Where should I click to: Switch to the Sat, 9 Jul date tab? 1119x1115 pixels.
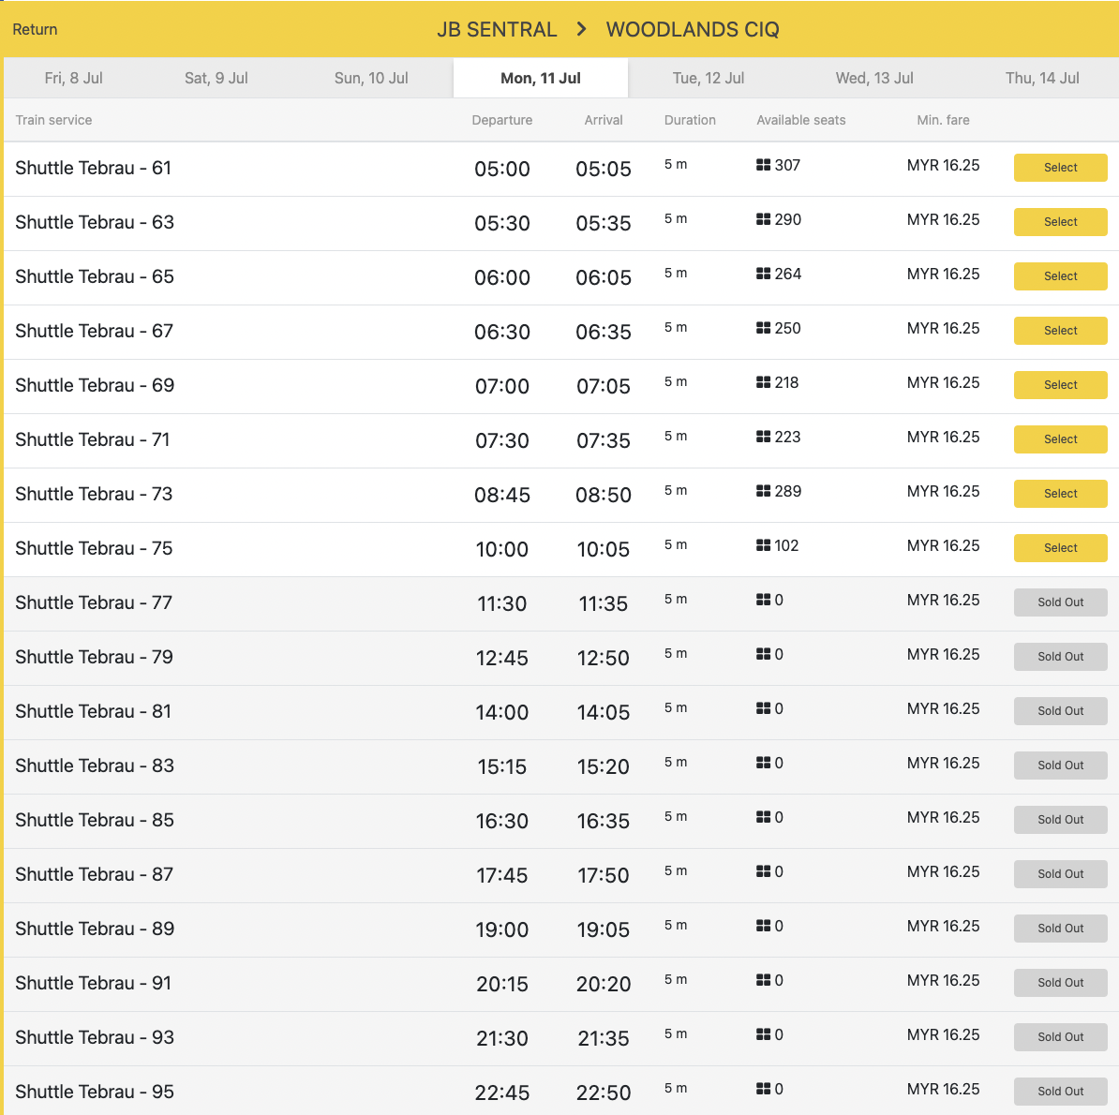[216, 78]
